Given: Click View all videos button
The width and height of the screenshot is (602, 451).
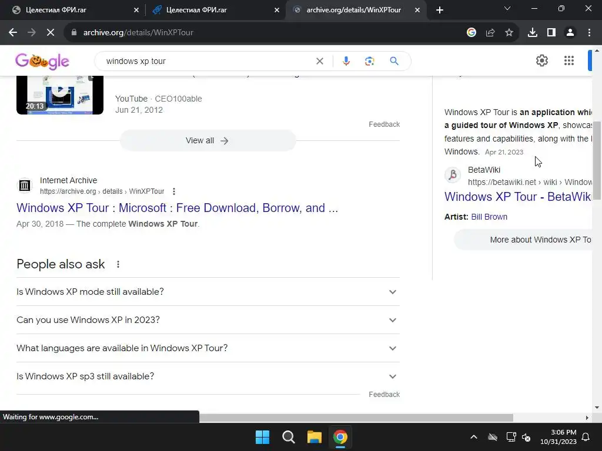Looking at the screenshot, I should (208, 141).
